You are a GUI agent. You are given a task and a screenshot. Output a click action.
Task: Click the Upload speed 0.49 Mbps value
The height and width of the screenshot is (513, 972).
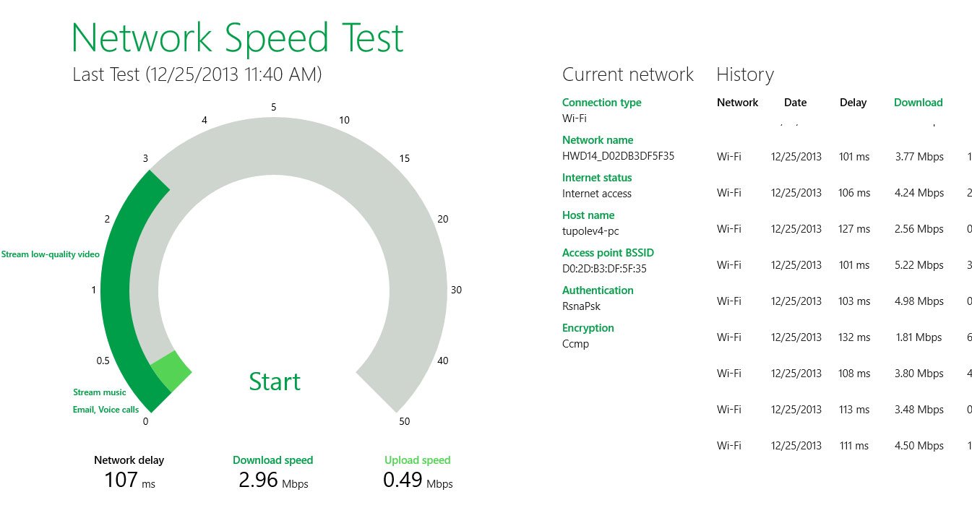(417, 480)
